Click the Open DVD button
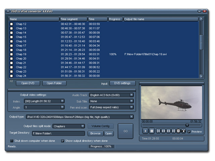Screen dimensions: 215x161 point(28,83)
